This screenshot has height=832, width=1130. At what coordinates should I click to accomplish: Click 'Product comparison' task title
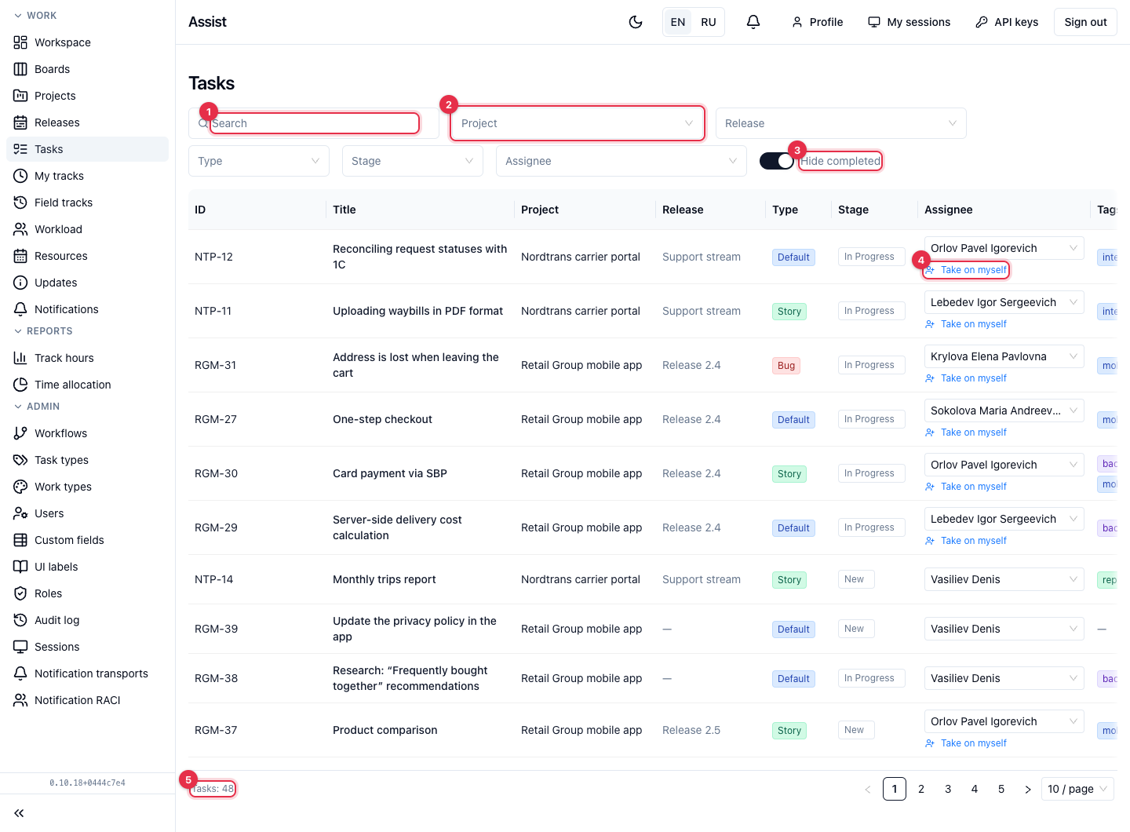pyautogui.click(x=385, y=730)
